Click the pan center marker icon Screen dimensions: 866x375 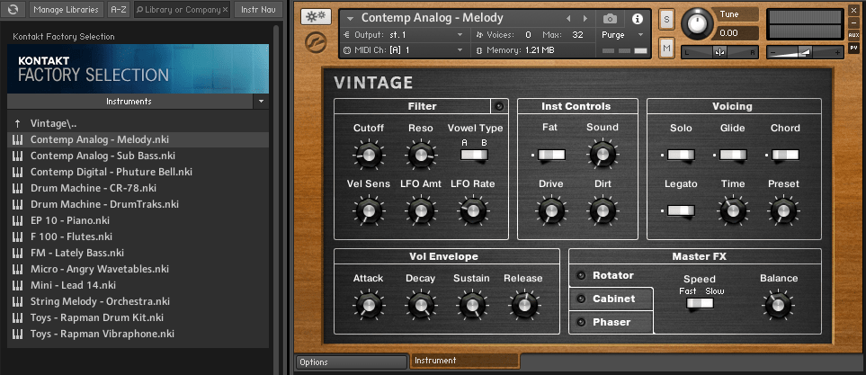point(719,52)
